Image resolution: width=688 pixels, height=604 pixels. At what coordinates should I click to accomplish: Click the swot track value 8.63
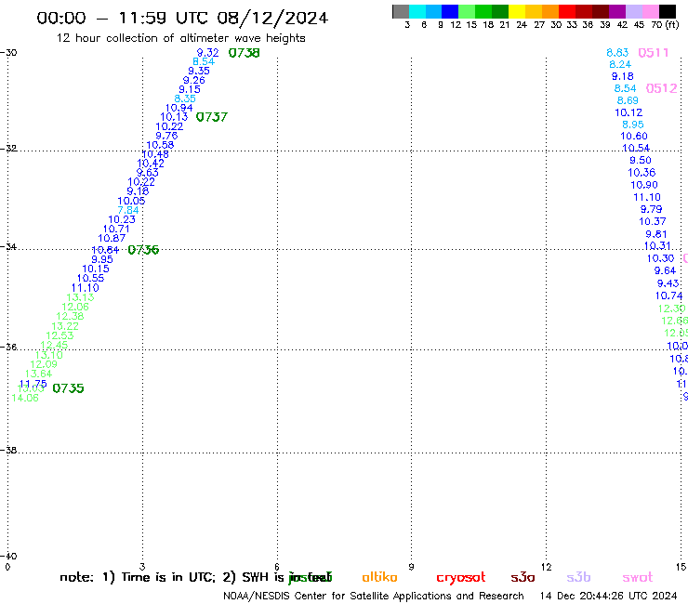[x=617, y=53]
